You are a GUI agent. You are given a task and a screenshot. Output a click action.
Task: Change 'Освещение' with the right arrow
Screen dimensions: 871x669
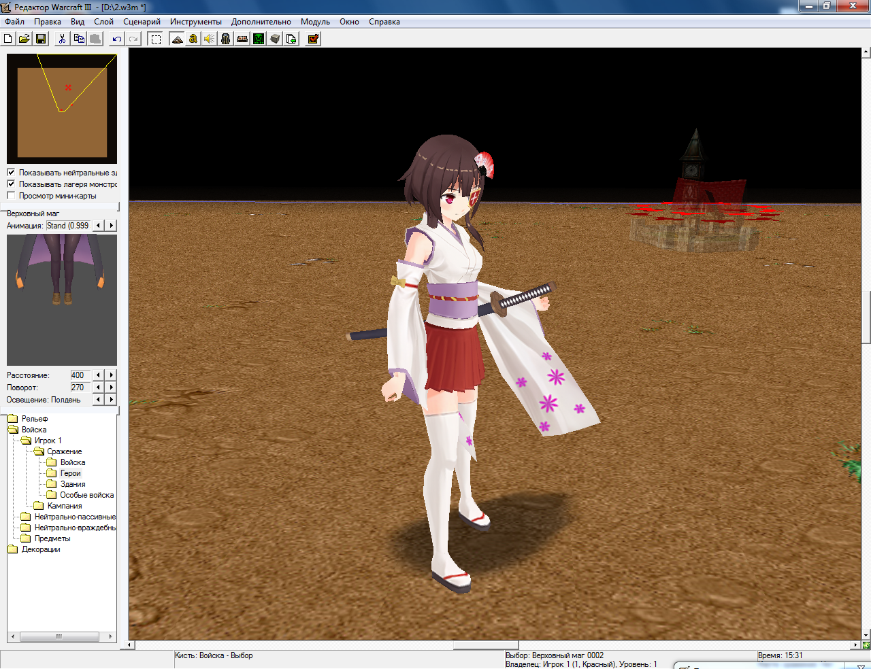[112, 400]
